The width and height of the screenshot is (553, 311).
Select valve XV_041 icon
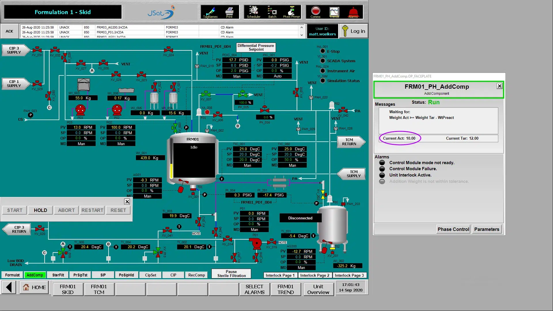[x=167, y=230]
